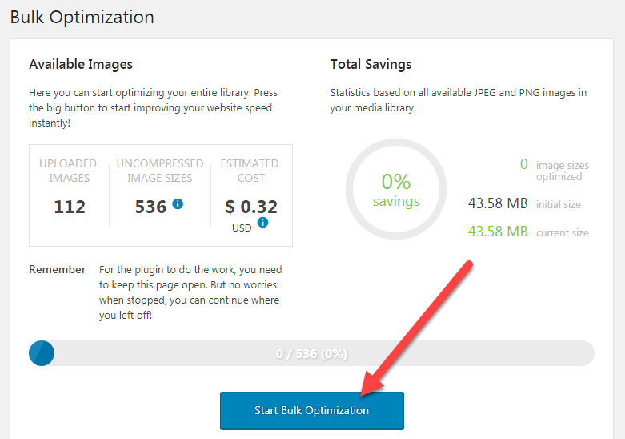Click the Uploaded Images column label
Image resolution: width=625 pixels, height=439 pixels.
[x=68, y=171]
